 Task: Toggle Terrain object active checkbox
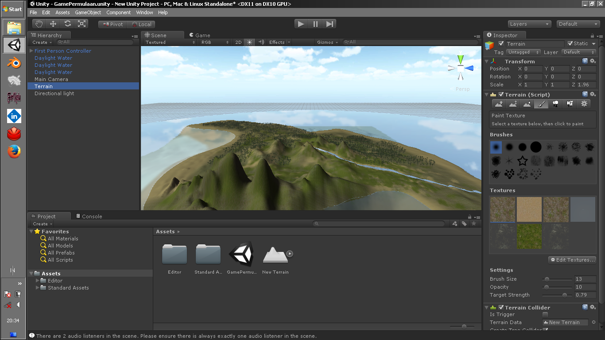tap(501, 43)
